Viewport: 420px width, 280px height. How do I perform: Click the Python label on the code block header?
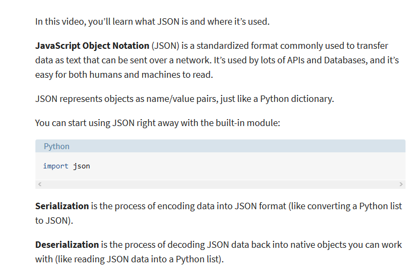(56, 146)
